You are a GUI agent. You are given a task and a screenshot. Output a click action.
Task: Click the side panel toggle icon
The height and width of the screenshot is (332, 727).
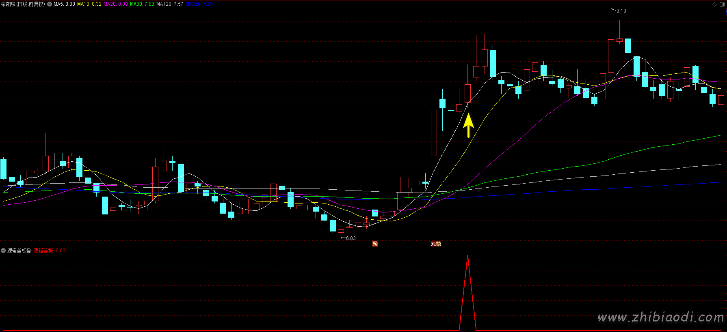tap(722, 4)
